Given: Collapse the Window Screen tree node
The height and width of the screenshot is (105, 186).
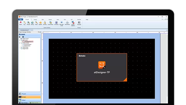Looking at the screenshot, I should click(20, 43).
